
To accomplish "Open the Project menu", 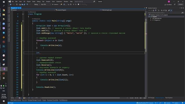I will tap(29, 1).
